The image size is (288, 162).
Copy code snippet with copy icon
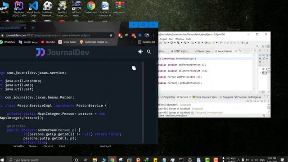point(134,68)
